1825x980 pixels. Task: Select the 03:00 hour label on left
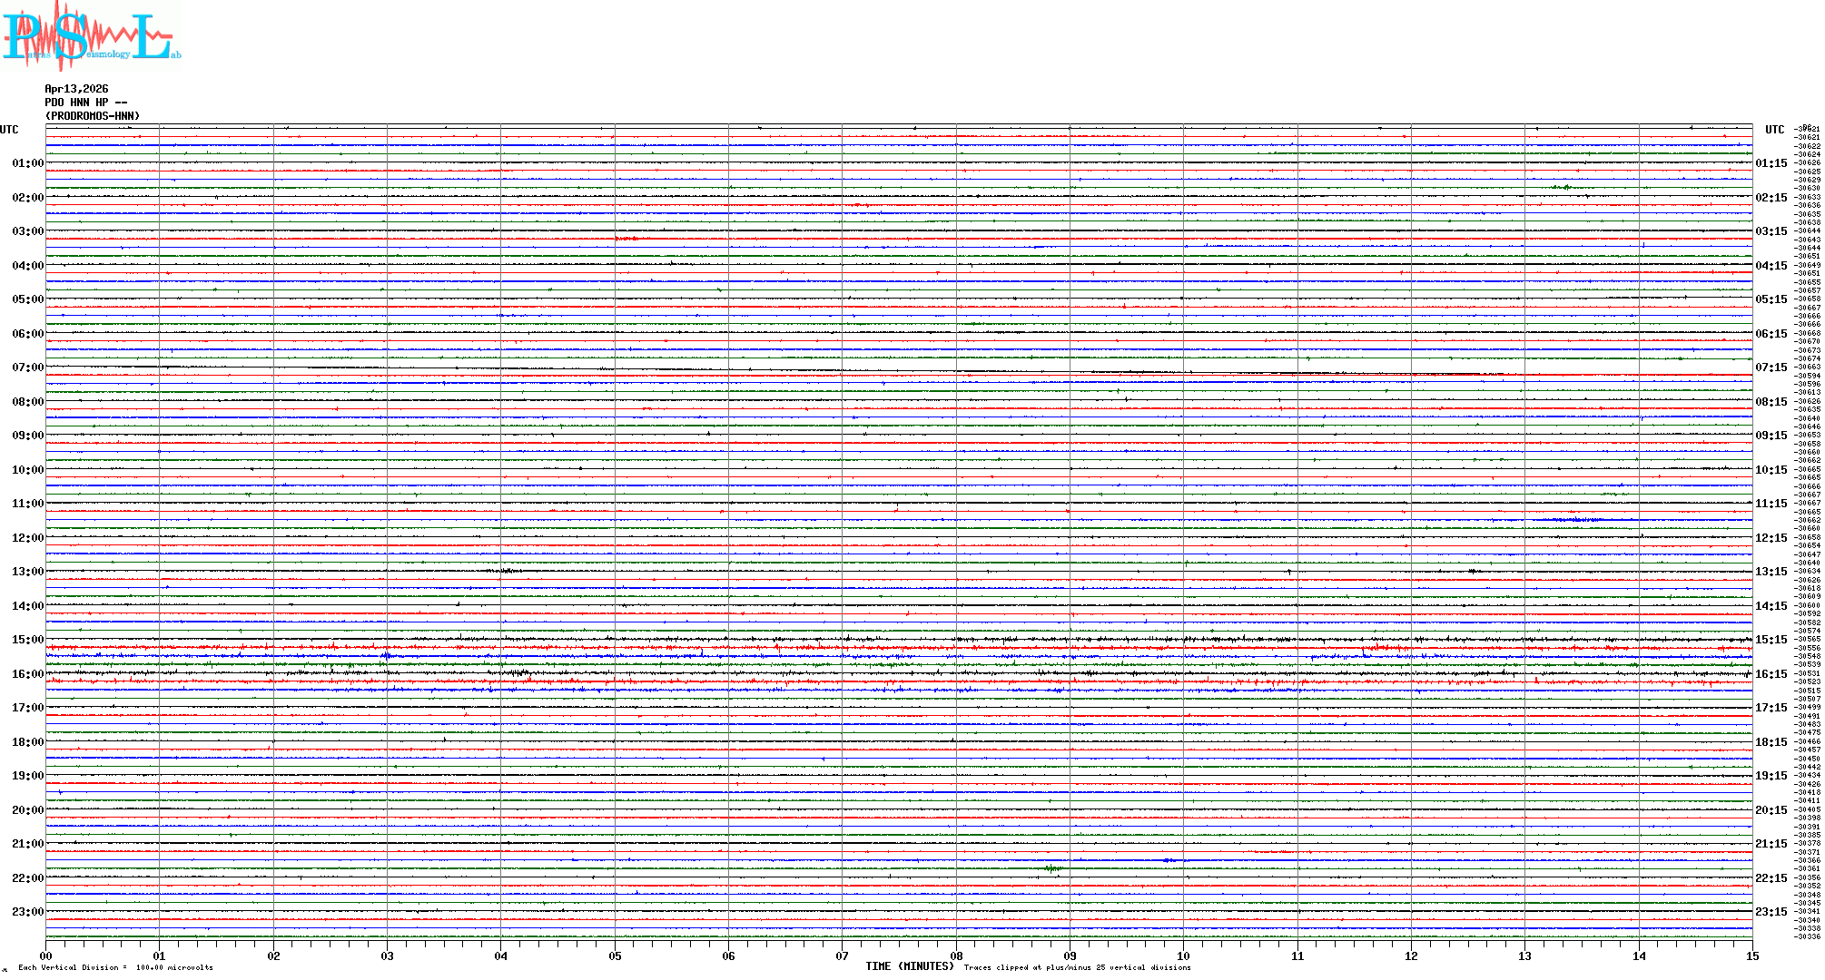pyautogui.click(x=27, y=231)
